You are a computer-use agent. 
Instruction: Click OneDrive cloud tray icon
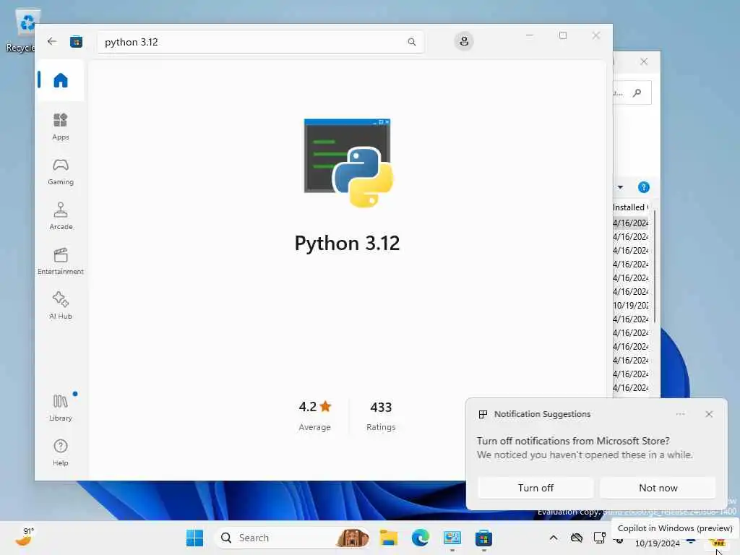click(576, 538)
